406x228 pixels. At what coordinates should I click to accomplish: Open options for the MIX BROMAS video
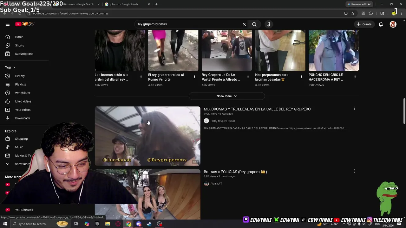point(355,108)
